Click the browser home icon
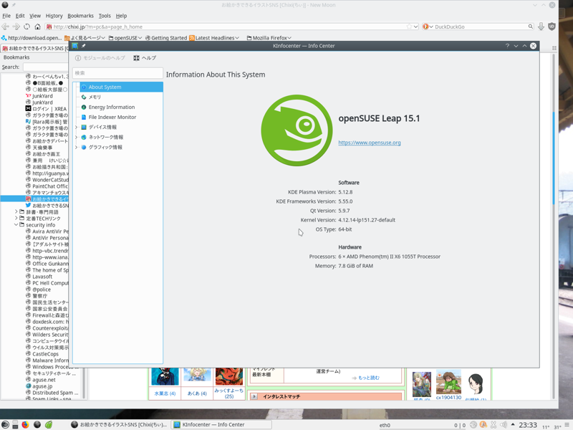 pos(37,27)
